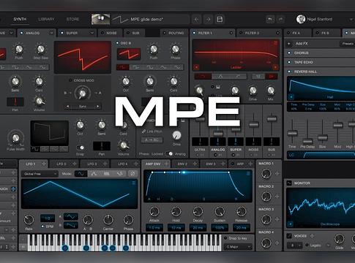Open the ENV 2 tab

click(185, 164)
